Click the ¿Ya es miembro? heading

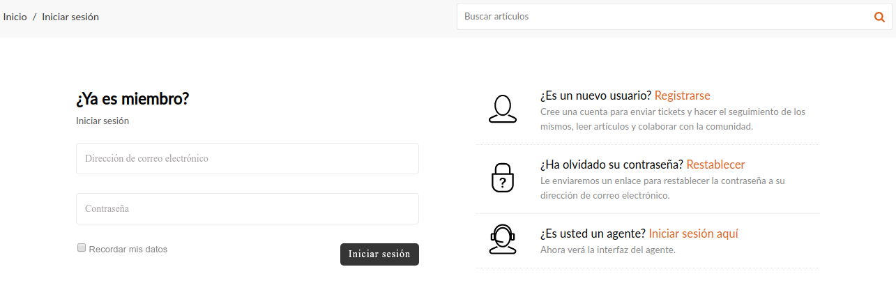click(132, 99)
